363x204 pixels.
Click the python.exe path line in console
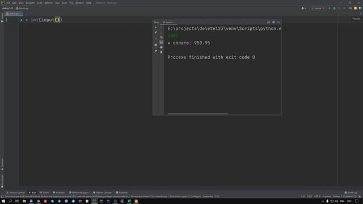(x=224, y=28)
